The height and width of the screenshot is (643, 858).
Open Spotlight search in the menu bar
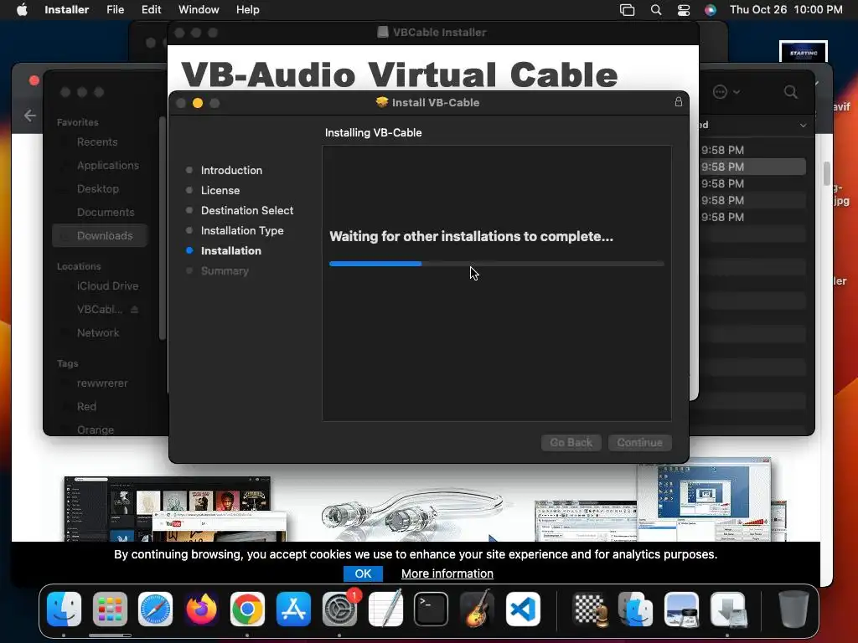click(655, 10)
